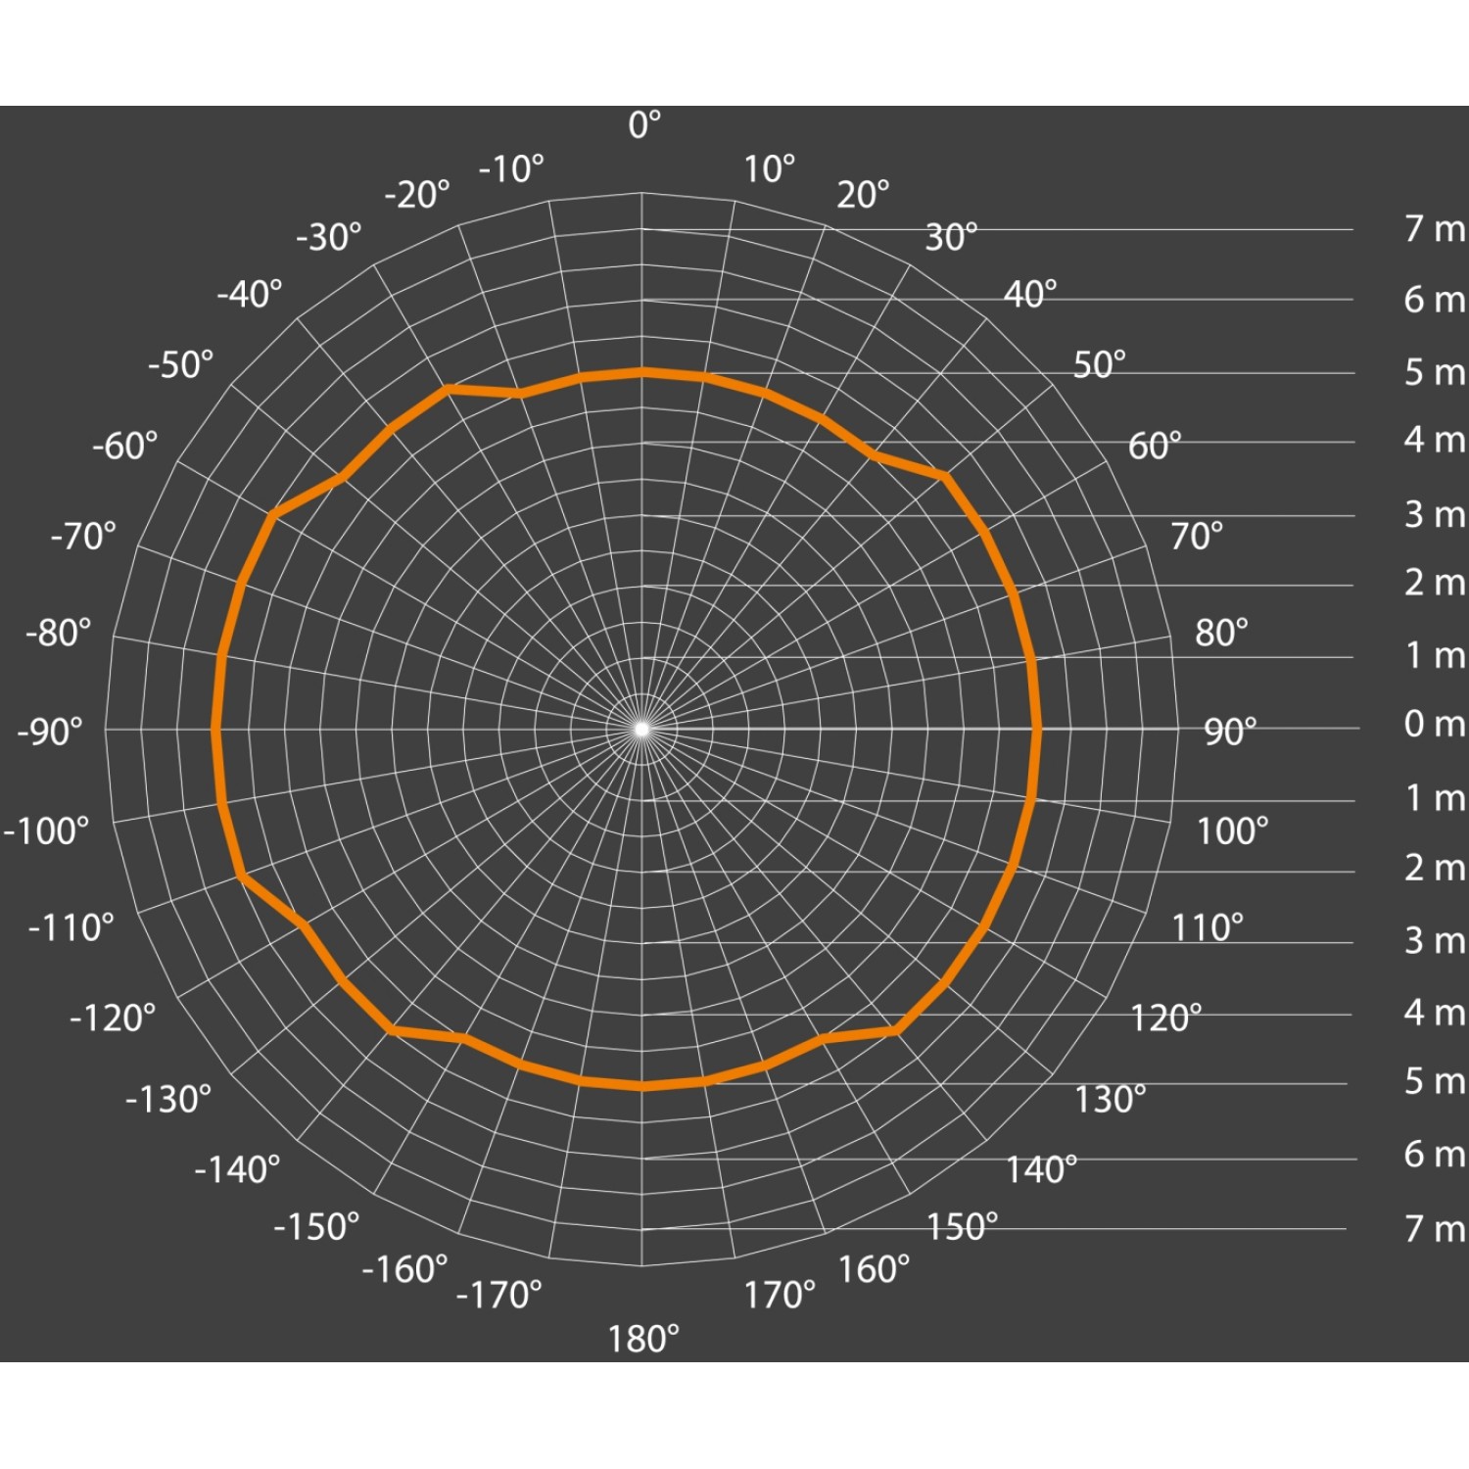Select the -90° angle label
Image resolution: width=1469 pixels, height=1469 pixels.
[x=50, y=732]
